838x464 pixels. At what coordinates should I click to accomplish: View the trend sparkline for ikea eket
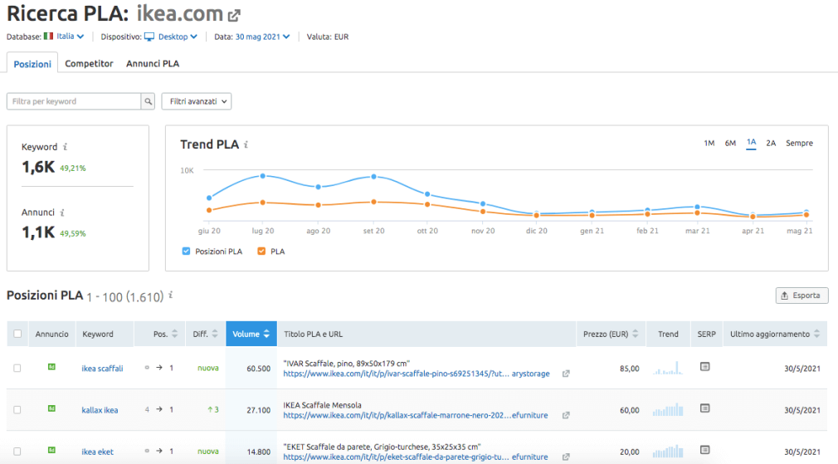pyautogui.click(x=668, y=452)
